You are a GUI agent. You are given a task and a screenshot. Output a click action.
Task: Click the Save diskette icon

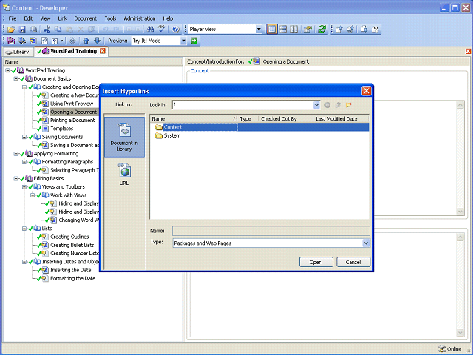coord(22,30)
